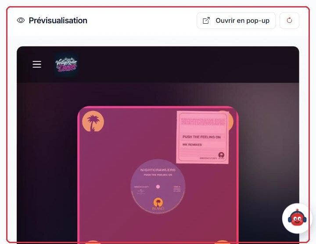Click the Ouvrir en pop-up button

point(236,21)
